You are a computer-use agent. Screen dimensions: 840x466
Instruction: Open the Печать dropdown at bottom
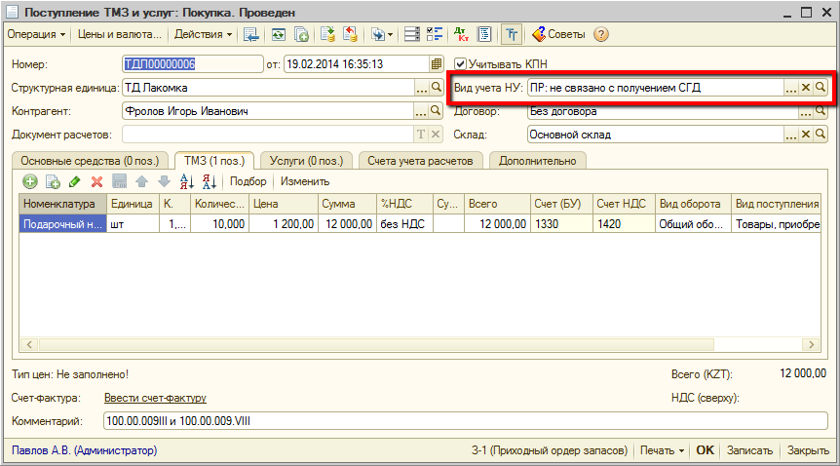pyautogui.click(x=661, y=450)
